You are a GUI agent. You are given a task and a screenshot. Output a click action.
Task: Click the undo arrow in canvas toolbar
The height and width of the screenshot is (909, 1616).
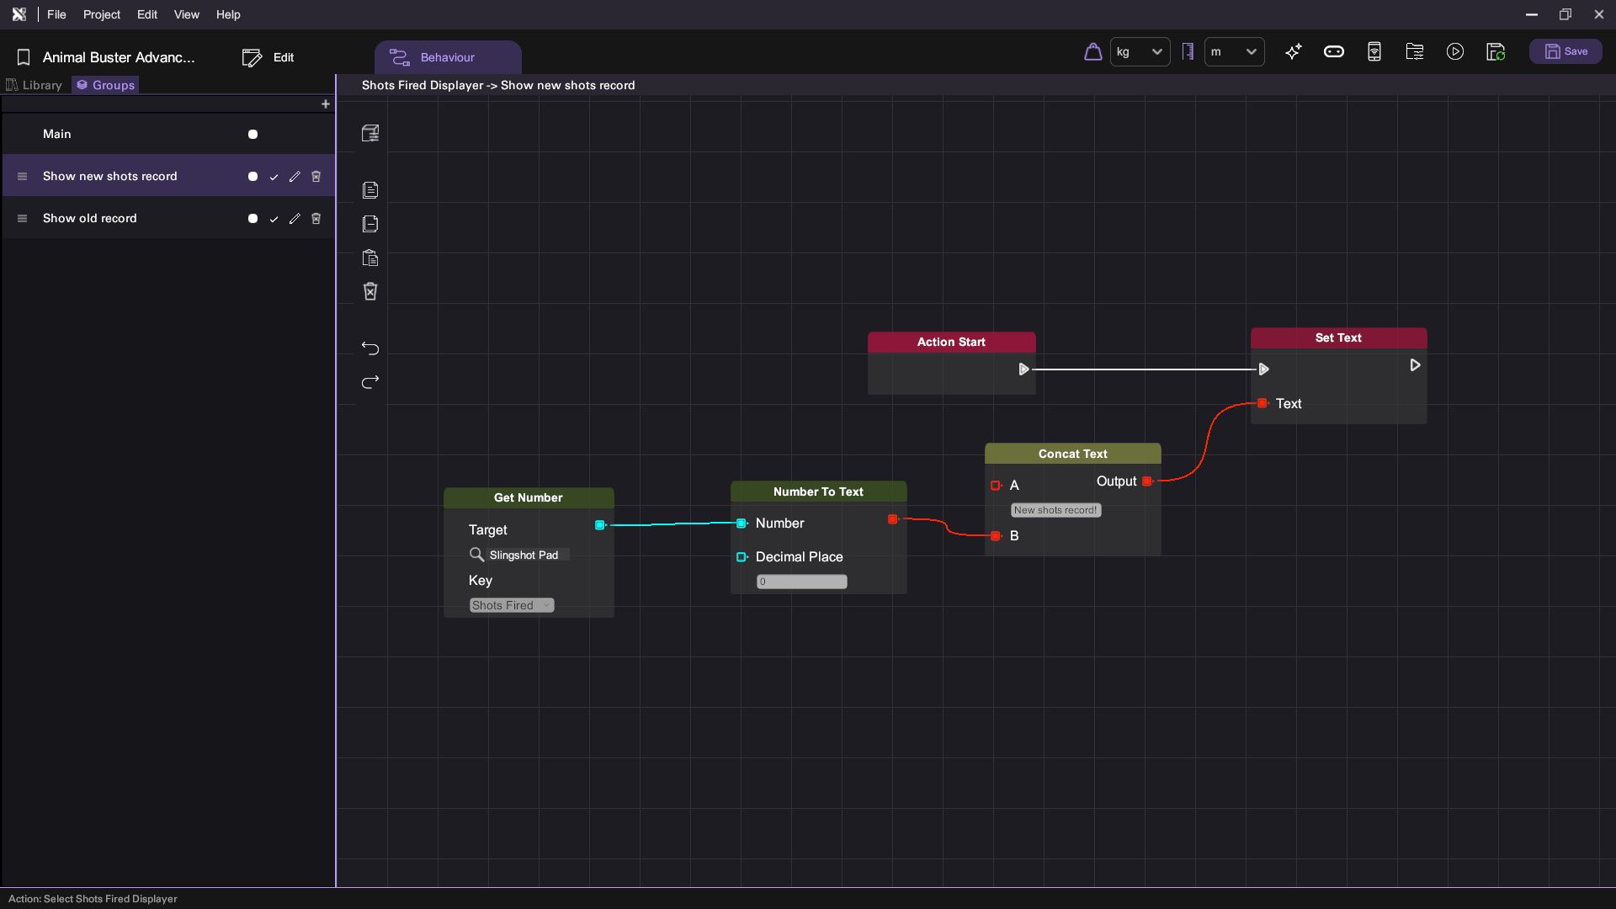[370, 348]
